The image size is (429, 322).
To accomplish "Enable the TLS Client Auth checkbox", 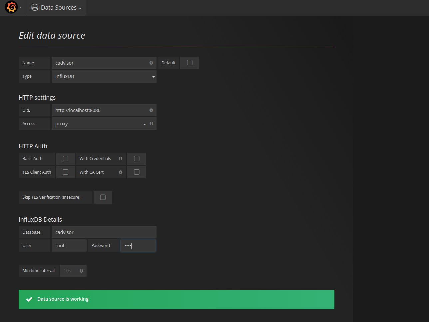I will [x=66, y=172].
